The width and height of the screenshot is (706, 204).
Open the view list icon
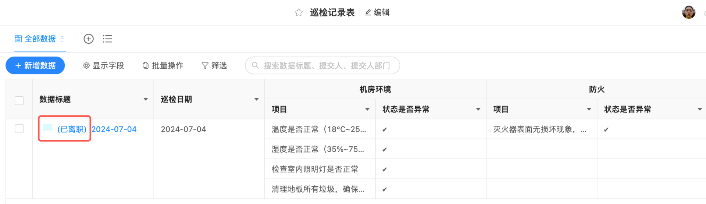pyautogui.click(x=107, y=39)
